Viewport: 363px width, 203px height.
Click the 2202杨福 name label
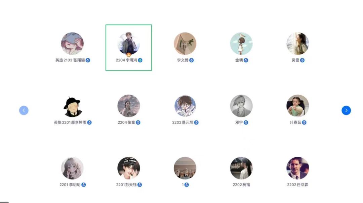tap(241, 185)
